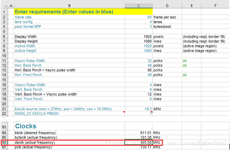Select 'Hori. Back Porch + hsync pulse width' cell
The image size is (230, 150).
pos(69,70)
